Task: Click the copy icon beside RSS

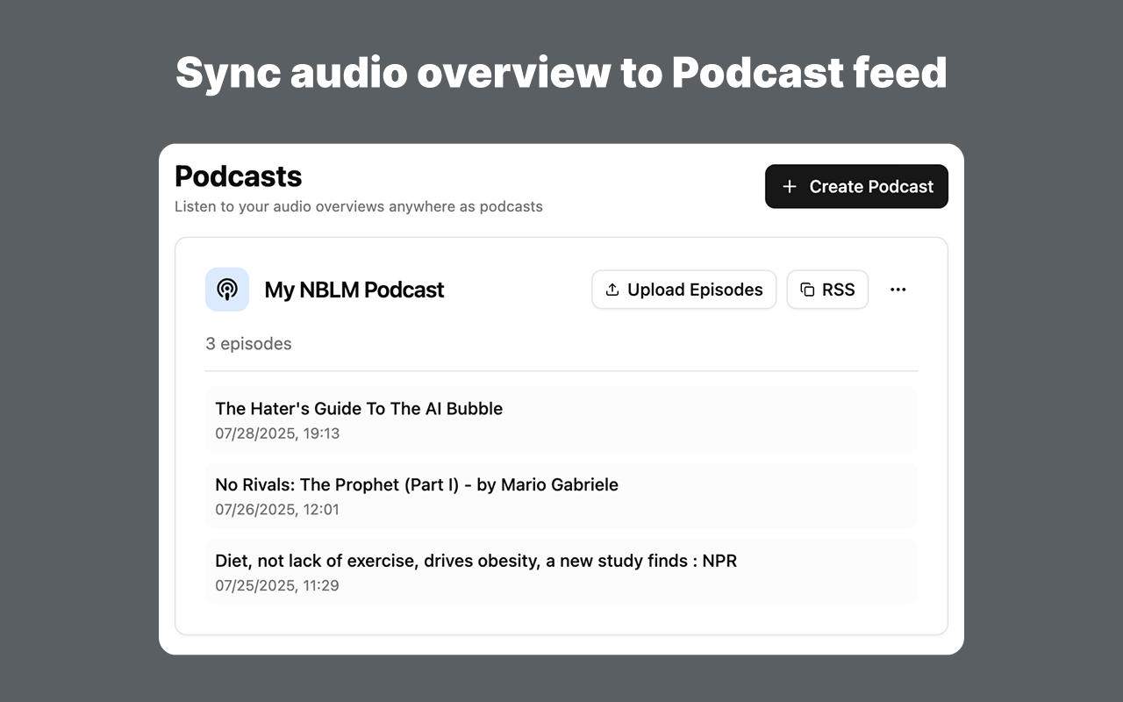Action: pos(807,290)
